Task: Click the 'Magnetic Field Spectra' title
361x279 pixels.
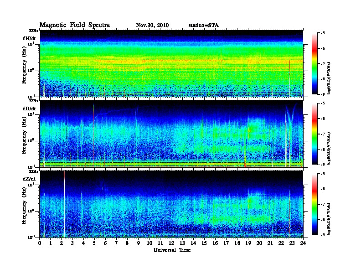Action: coord(75,25)
